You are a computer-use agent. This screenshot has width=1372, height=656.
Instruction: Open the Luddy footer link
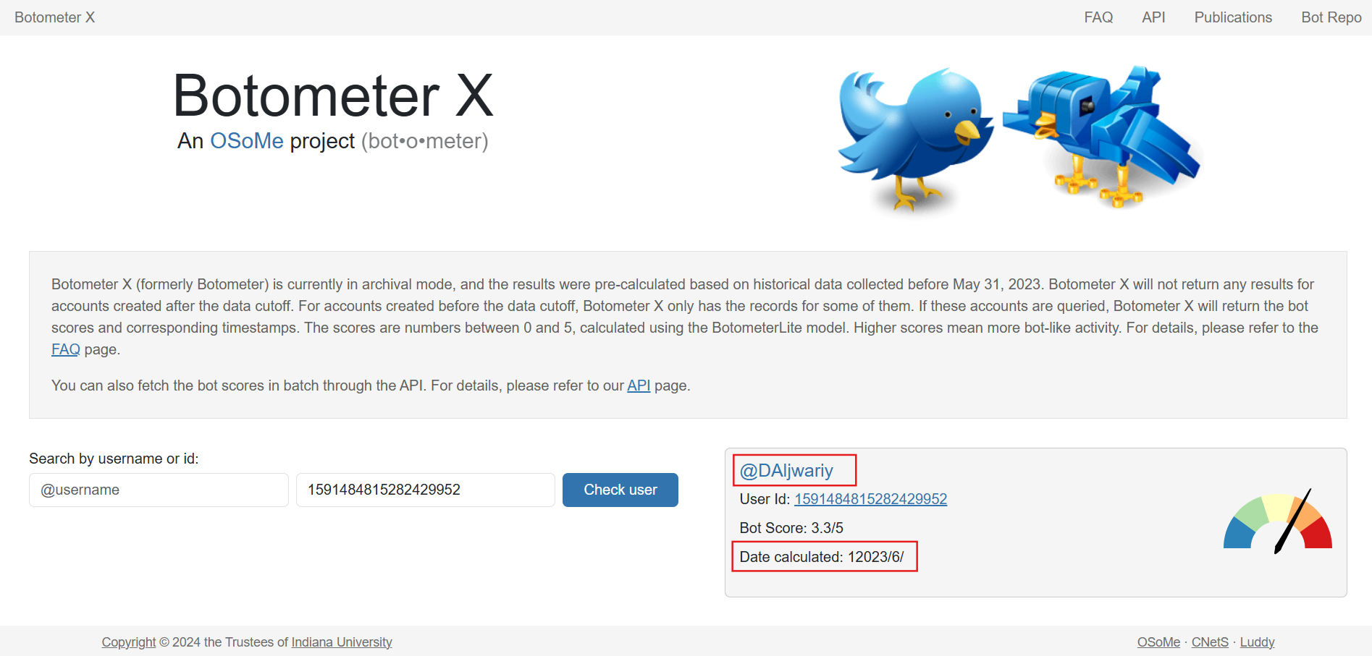pos(1257,642)
